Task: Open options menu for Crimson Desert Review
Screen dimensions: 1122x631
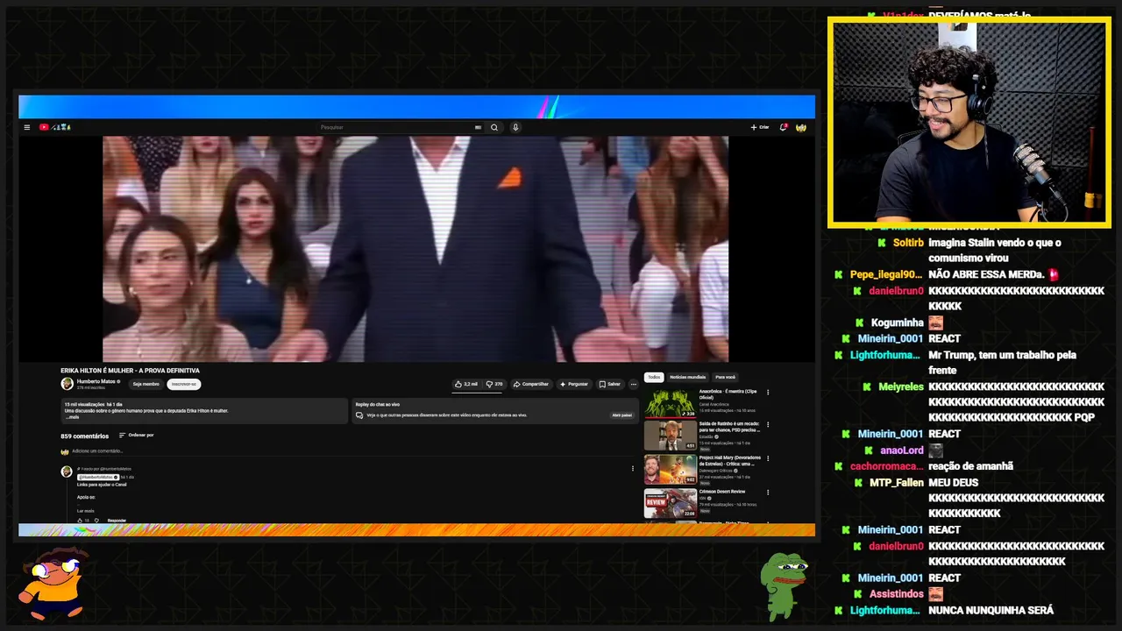Action: (x=768, y=493)
